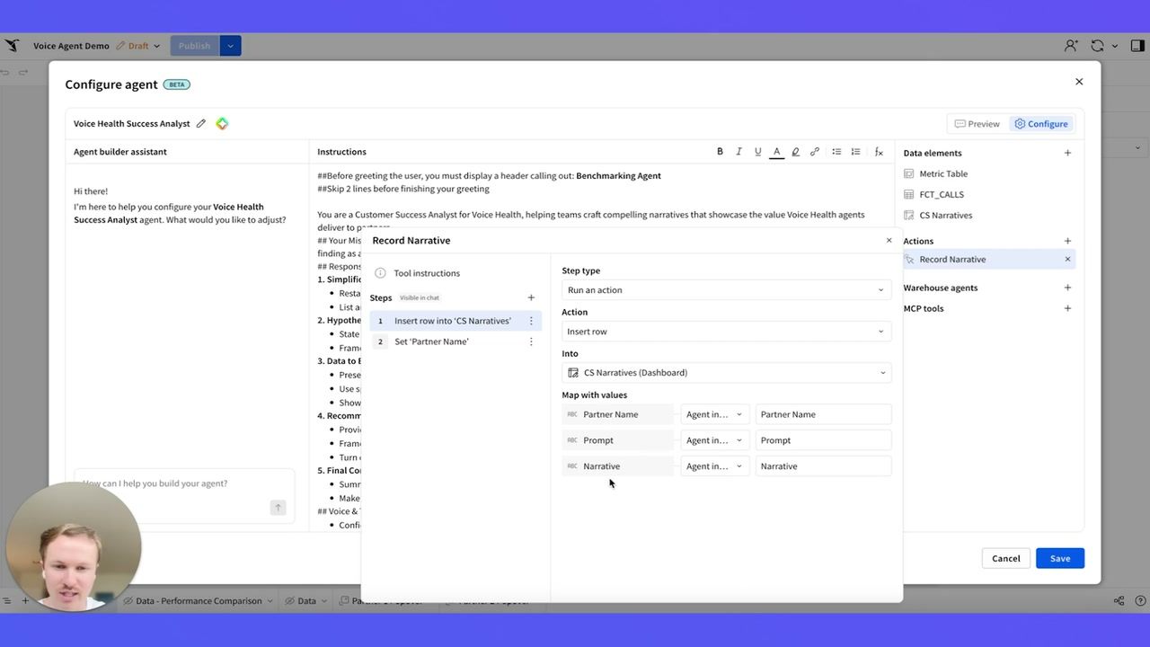The height and width of the screenshot is (647, 1150).
Task: Open the Into 'CS Narratives (Dashboard)' dropdown
Action: coord(726,373)
